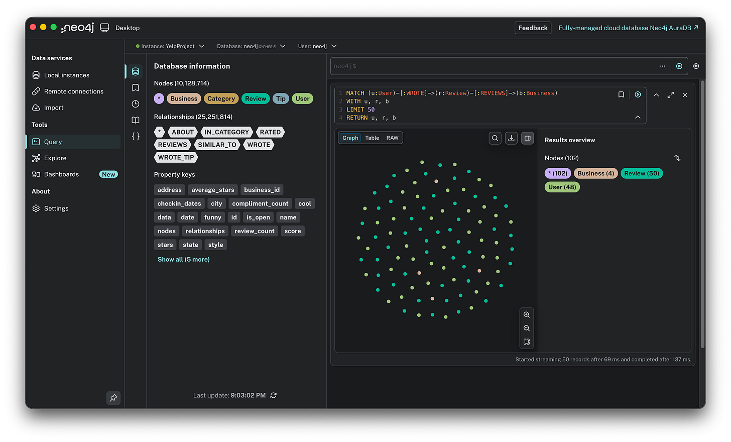Open the bookmarks panel in the sidebar
This screenshot has width=731, height=442.
(x=135, y=86)
